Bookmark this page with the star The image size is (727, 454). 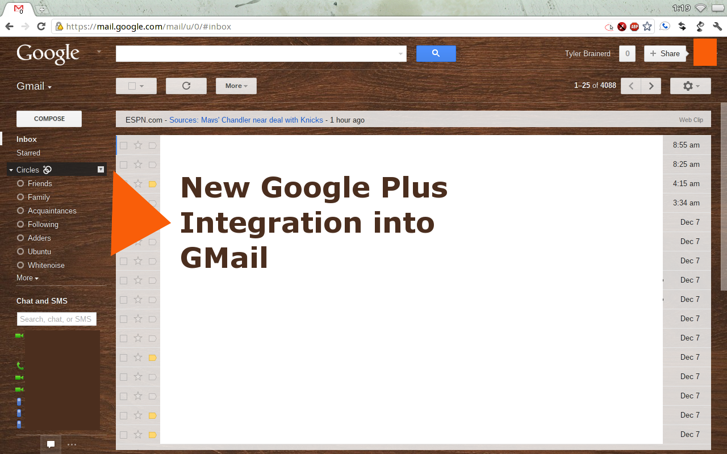click(647, 27)
